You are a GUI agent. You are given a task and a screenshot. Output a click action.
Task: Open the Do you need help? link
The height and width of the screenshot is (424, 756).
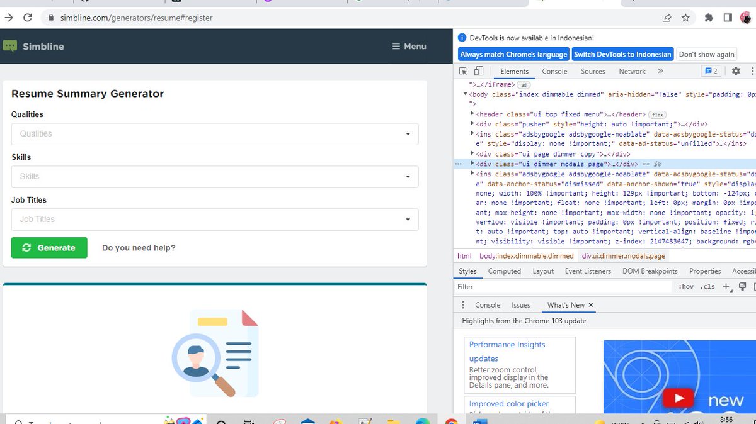click(x=139, y=248)
